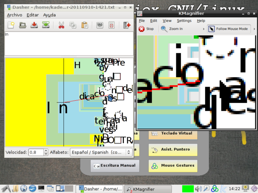Open Edit menu in KMagnifier
The image size is (258, 193).
coord(154,21)
